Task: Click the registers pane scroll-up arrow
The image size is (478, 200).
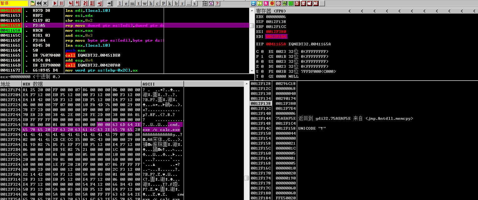Action: point(252,11)
